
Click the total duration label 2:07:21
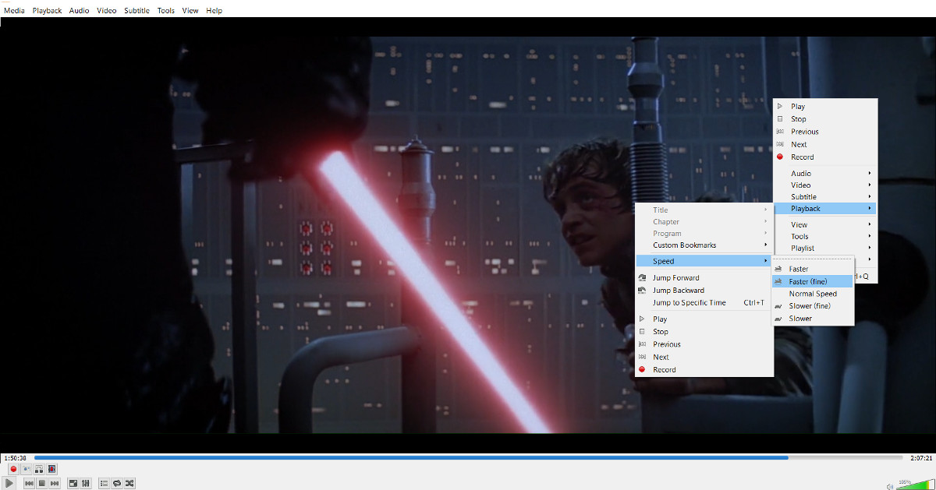pos(921,458)
